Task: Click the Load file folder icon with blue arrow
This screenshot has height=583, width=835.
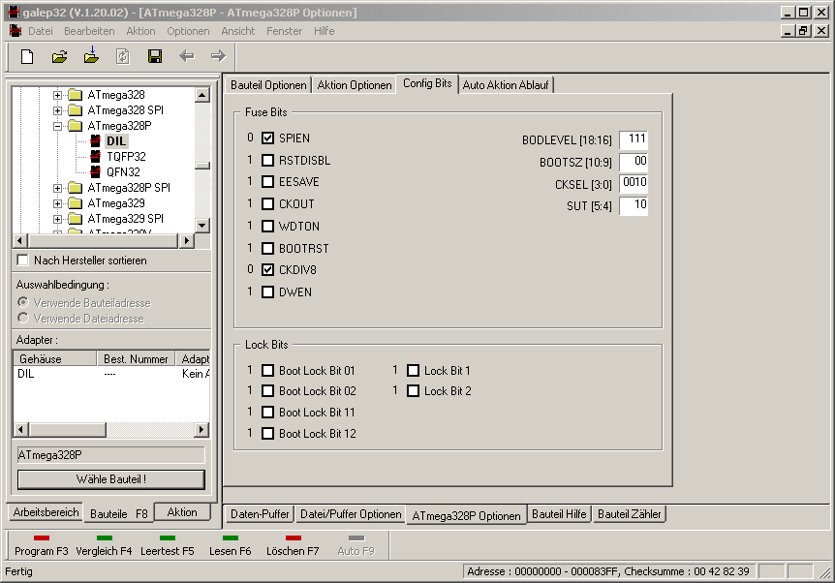Action: pos(92,55)
